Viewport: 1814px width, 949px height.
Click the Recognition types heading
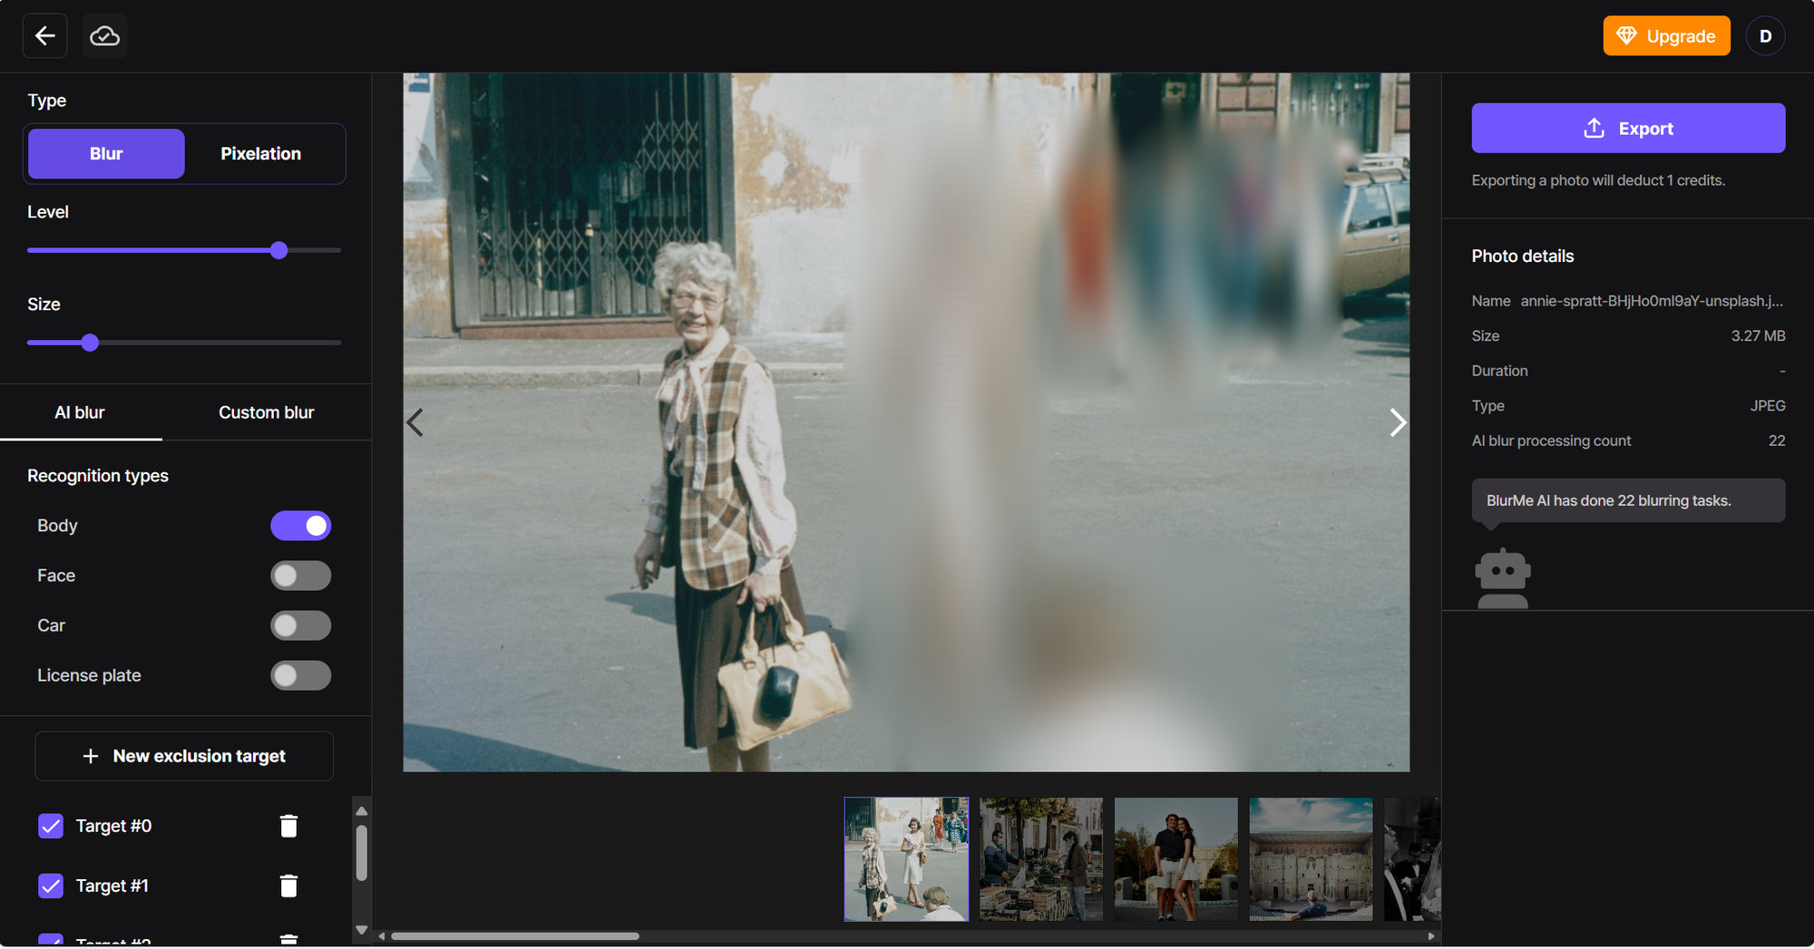(98, 476)
